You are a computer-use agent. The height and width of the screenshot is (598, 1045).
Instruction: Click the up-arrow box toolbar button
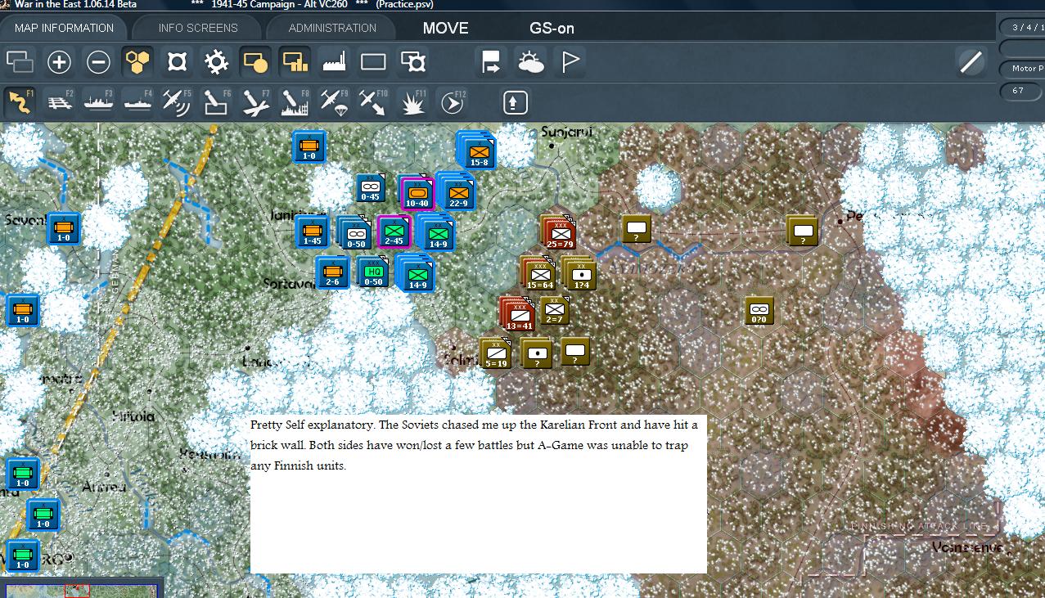click(515, 102)
